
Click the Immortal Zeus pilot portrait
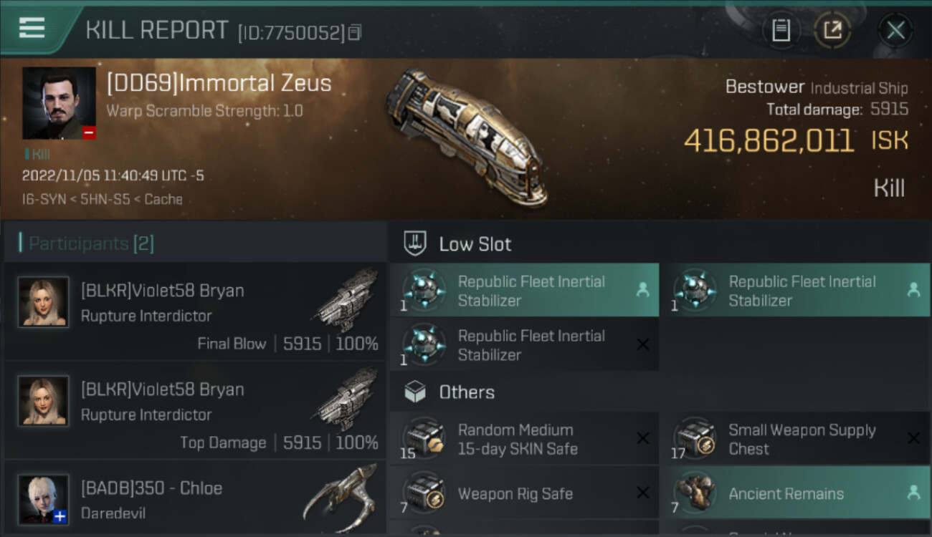pos(59,103)
